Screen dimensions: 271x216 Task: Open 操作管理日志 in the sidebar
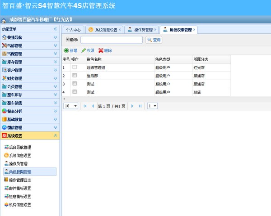pyautogui.click(x=20, y=180)
